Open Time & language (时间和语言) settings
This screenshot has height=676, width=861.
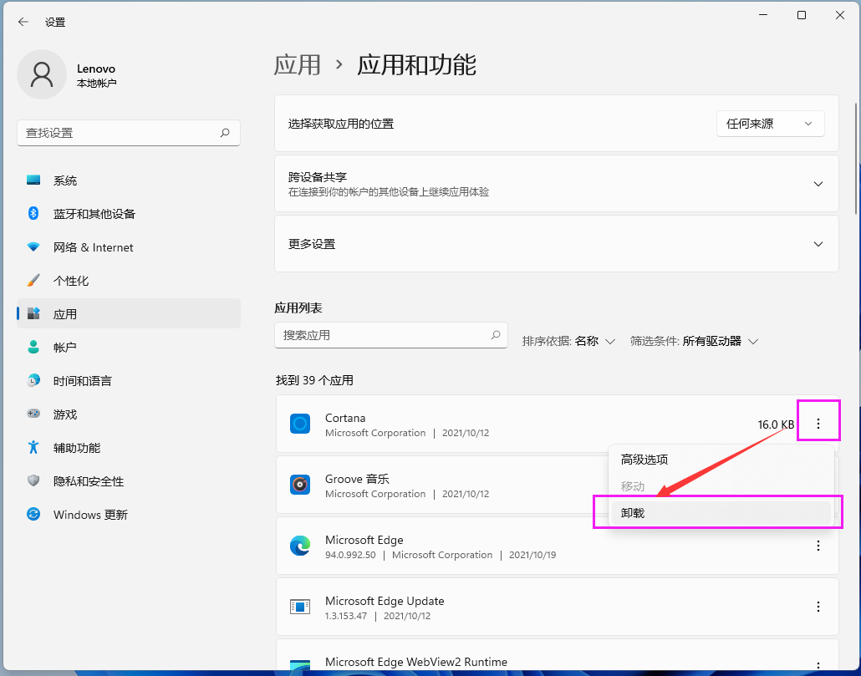(129, 380)
